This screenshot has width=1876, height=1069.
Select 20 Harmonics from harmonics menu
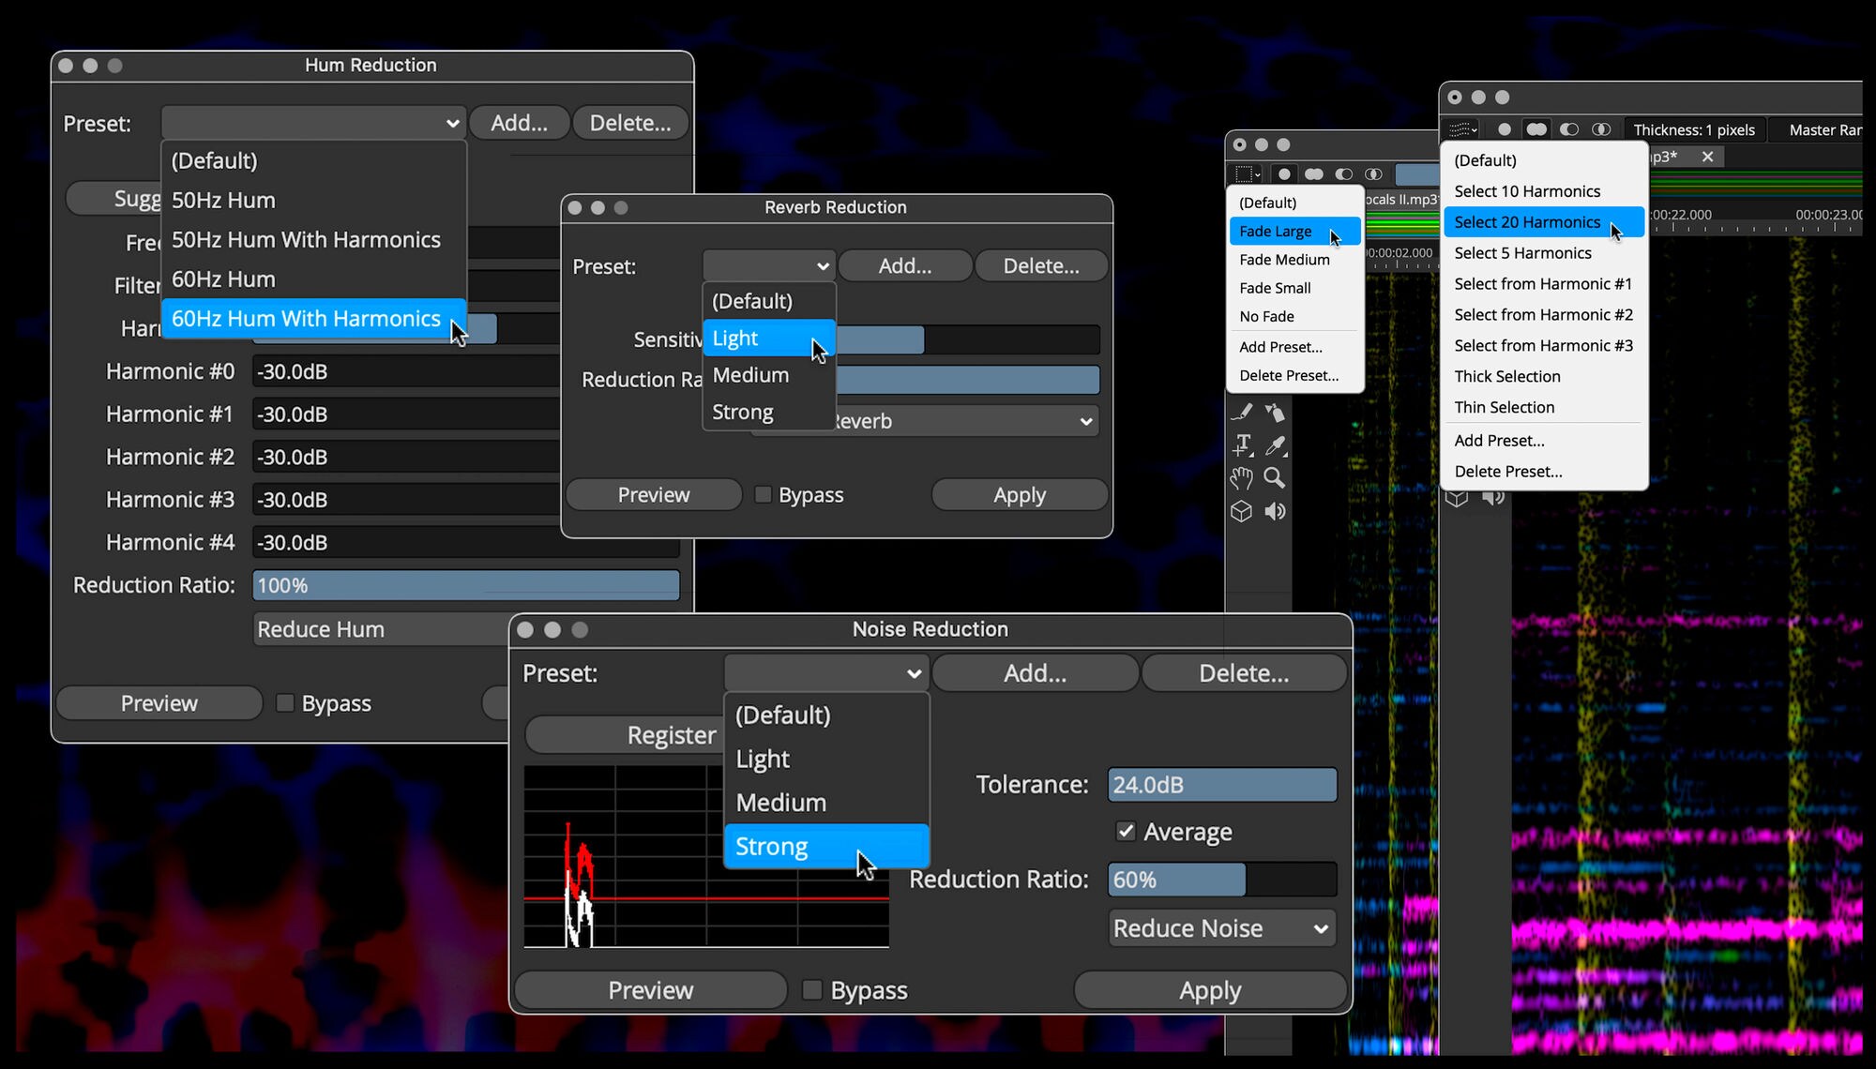[1527, 221]
